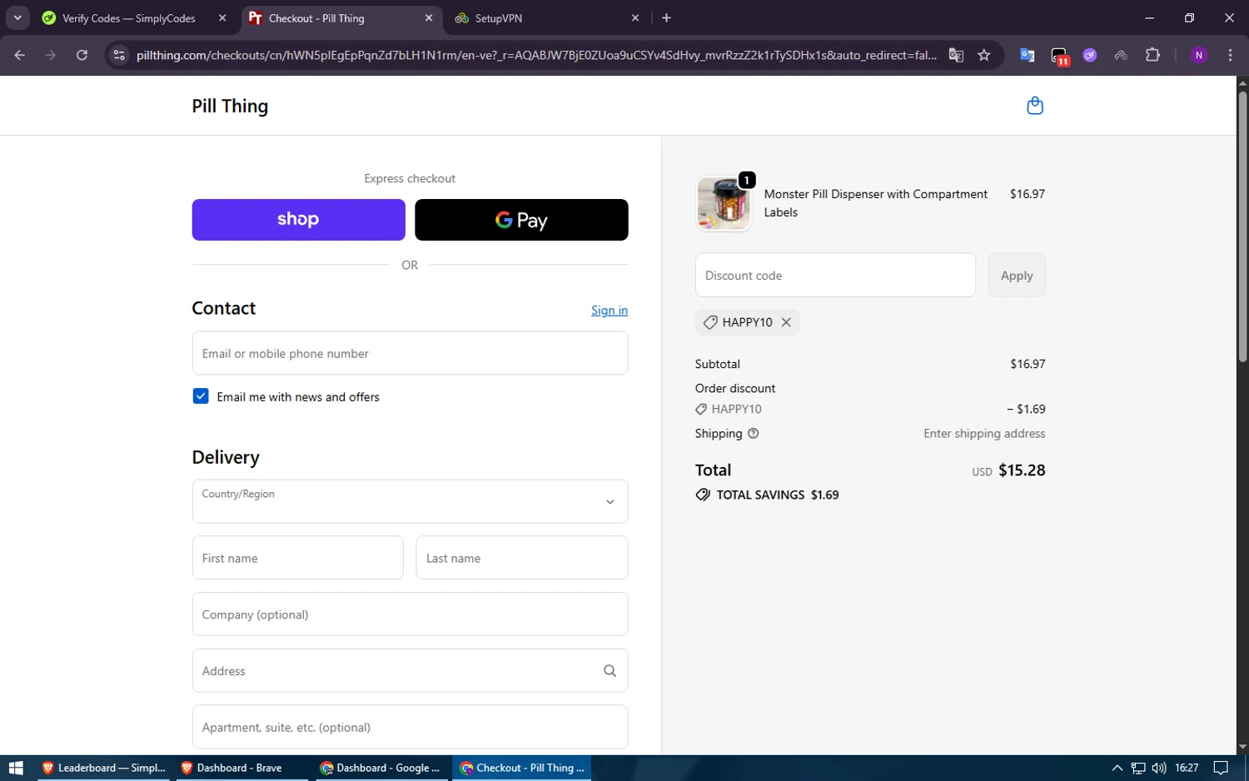Image resolution: width=1249 pixels, height=781 pixels.
Task: Click the Apply discount button
Action: [x=1017, y=276]
